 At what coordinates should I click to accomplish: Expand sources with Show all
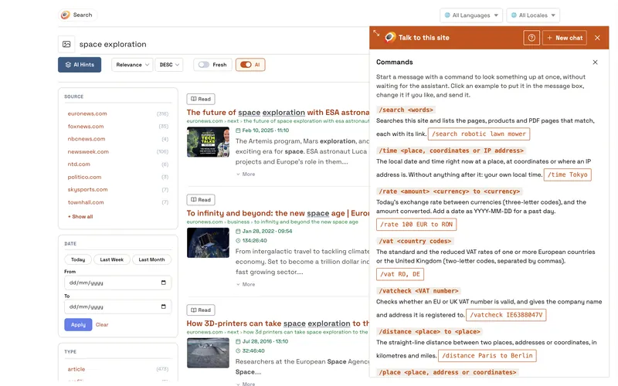click(x=80, y=217)
